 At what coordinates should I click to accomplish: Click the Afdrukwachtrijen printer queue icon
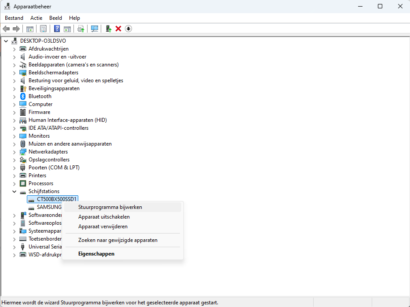pos(23,49)
